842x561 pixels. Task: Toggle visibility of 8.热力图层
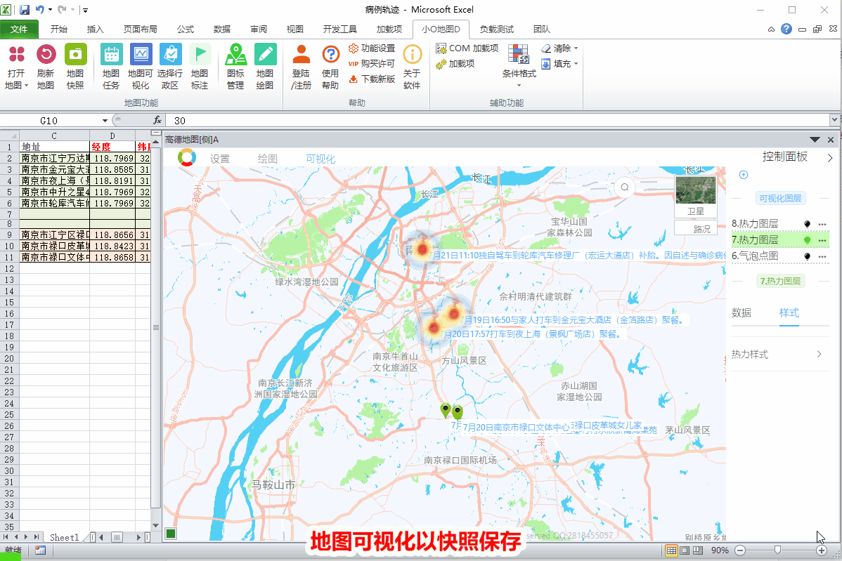[807, 224]
